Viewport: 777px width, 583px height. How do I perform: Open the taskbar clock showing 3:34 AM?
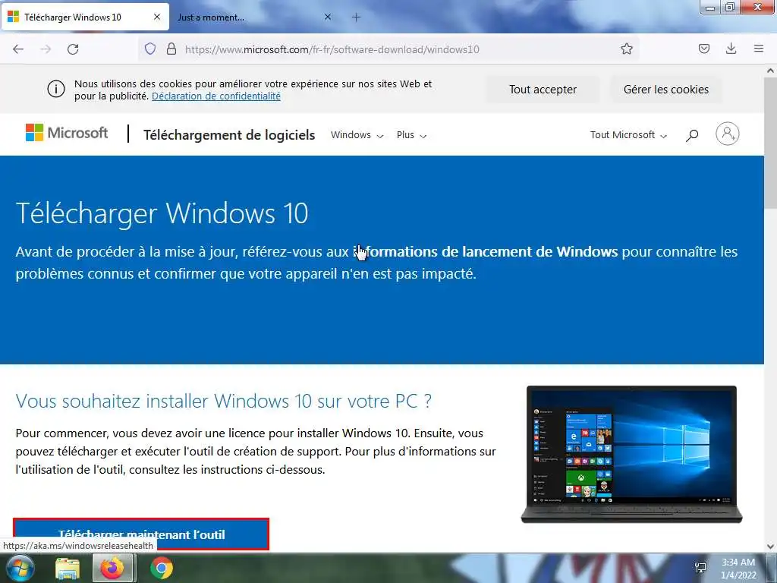coord(738,569)
